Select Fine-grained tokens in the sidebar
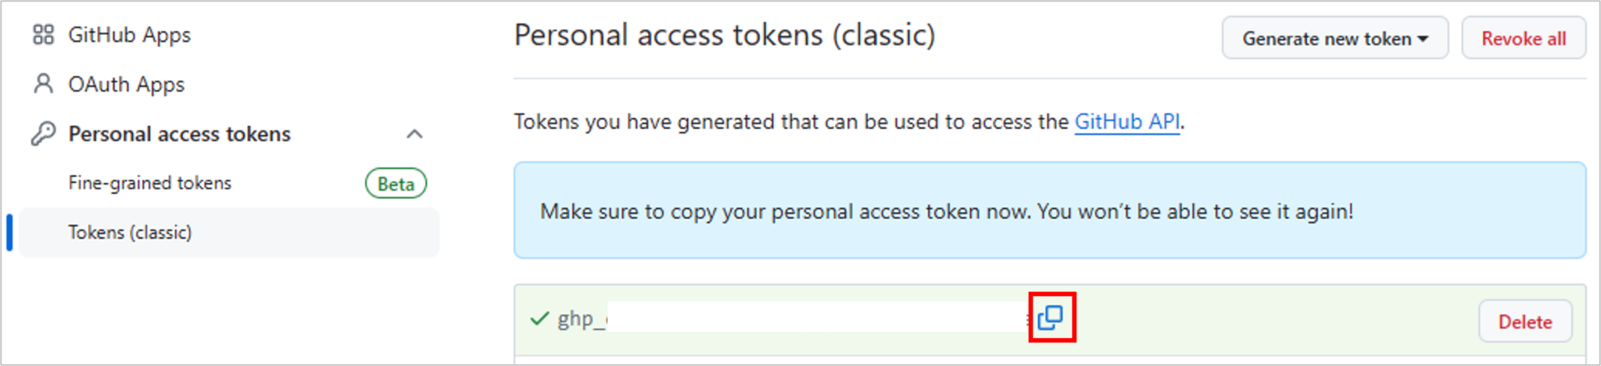The image size is (1601, 366). pos(150,183)
